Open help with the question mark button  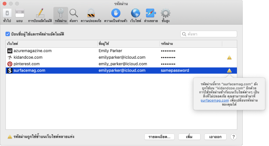pos(233,137)
